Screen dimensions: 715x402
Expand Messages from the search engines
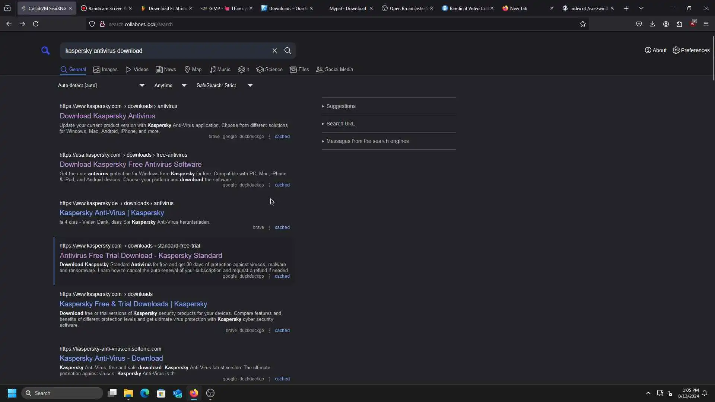(367, 141)
